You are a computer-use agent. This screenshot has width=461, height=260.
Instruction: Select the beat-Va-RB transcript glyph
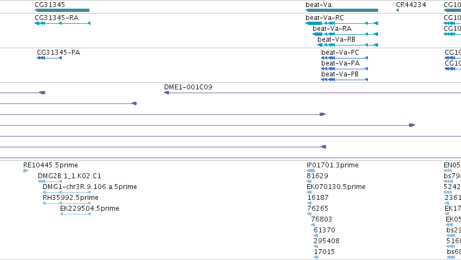pyautogui.click(x=348, y=45)
